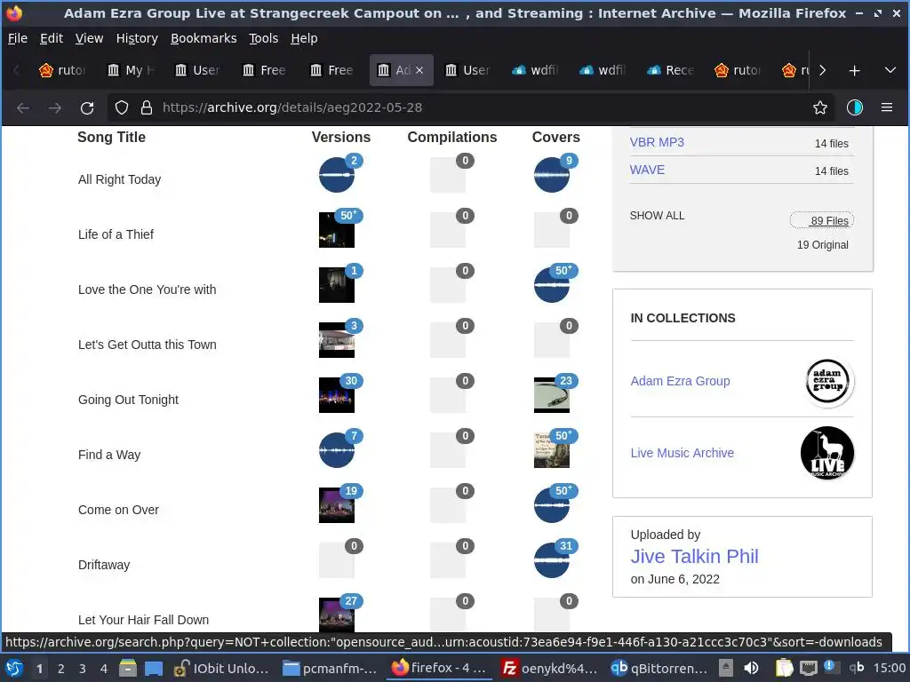Open All Right Today versions waveform

click(337, 175)
